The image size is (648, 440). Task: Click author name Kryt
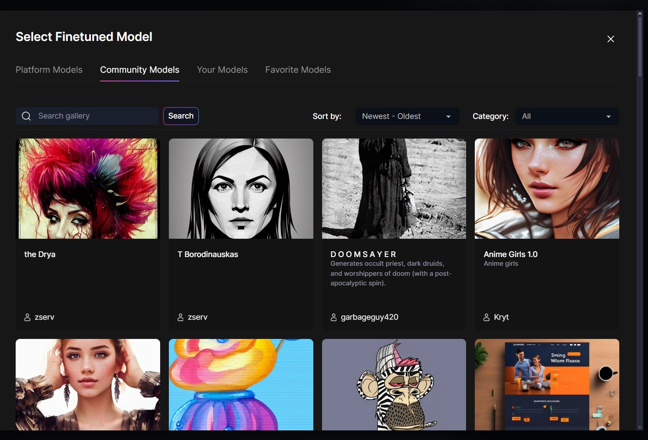click(501, 317)
